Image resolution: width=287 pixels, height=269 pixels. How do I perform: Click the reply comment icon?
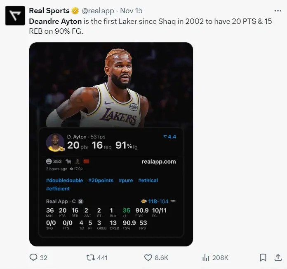(x=34, y=257)
